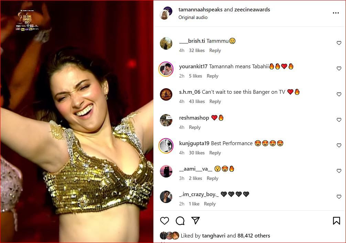
Task: Heart the reshmashop comment
Action: [x=339, y=120]
